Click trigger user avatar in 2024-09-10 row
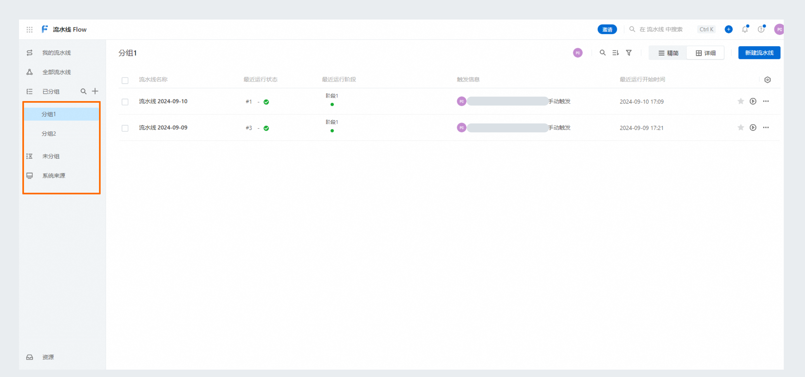Viewport: 805px width, 377px height. click(461, 101)
